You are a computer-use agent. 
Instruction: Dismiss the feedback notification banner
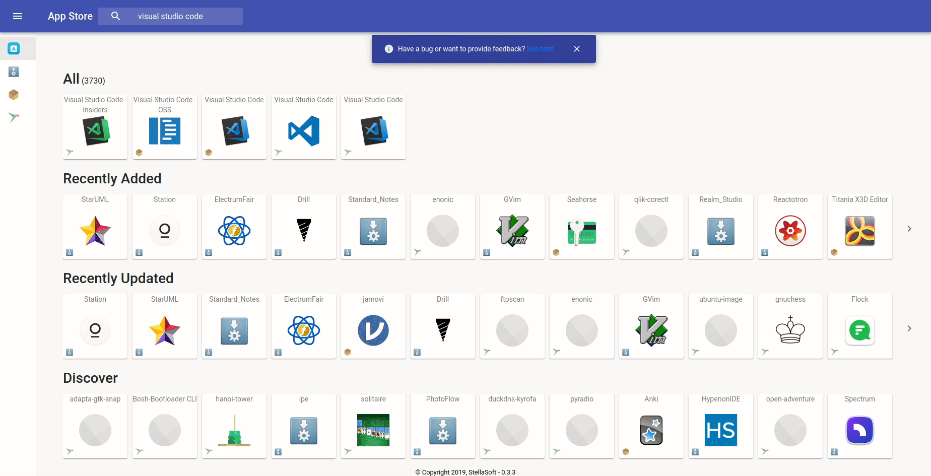577,49
